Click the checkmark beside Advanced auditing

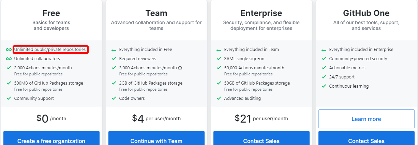click(x=219, y=98)
